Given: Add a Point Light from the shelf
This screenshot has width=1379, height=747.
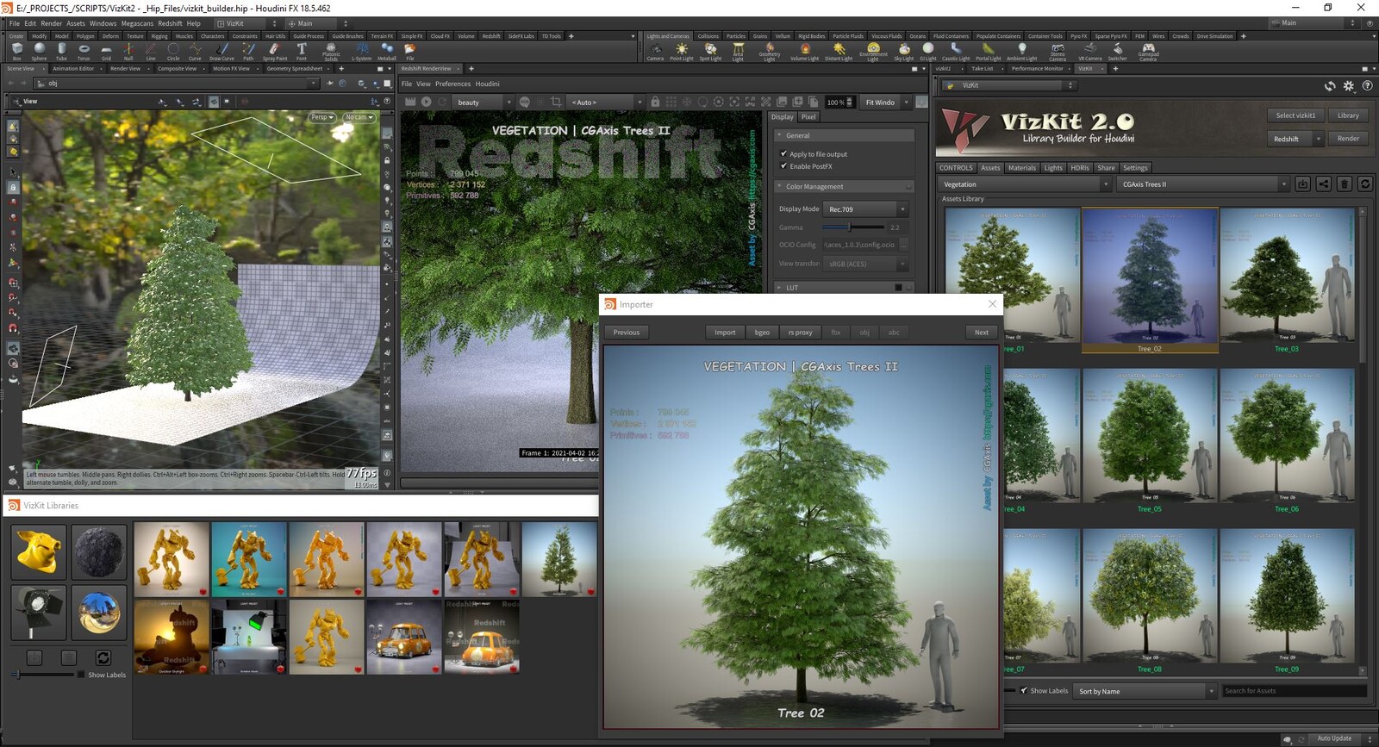Looking at the screenshot, I should point(682,52).
